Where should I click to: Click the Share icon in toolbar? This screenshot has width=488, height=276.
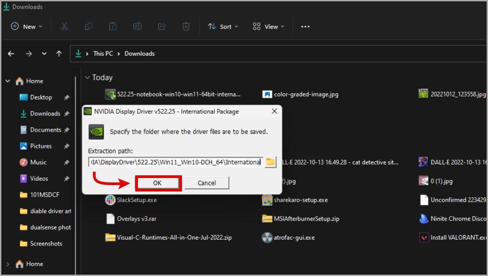(161, 27)
